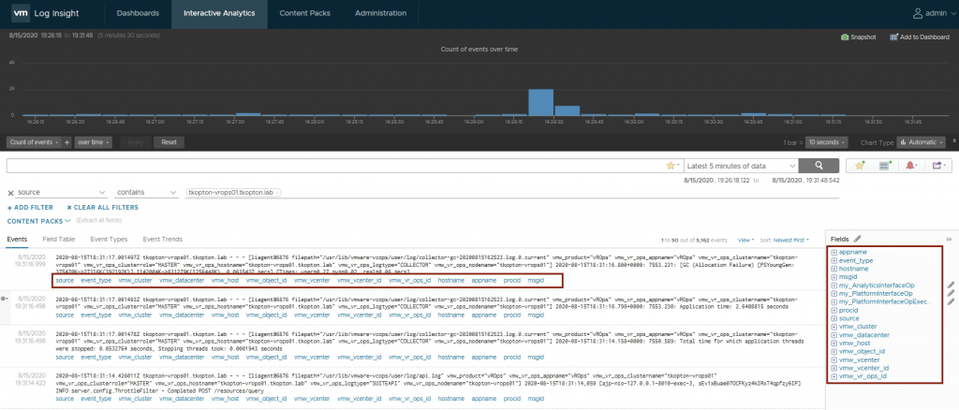Expand the msgid field in Fields panel
Image resolution: width=959 pixels, height=410 pixels.
[834, 277]
